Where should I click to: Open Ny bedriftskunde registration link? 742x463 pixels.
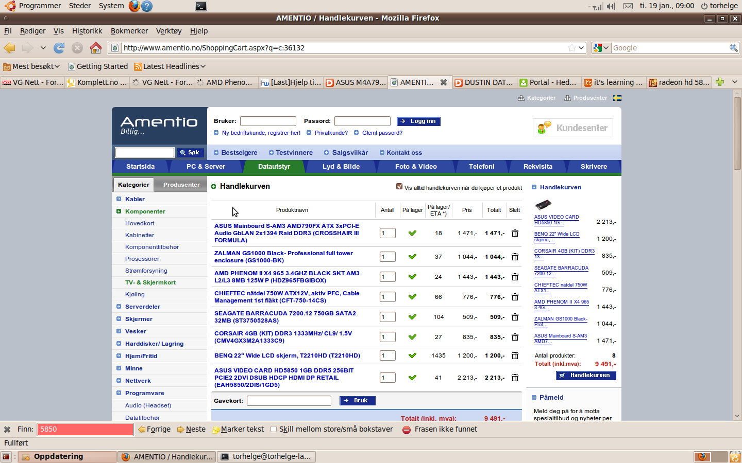(x=261, y=133)
